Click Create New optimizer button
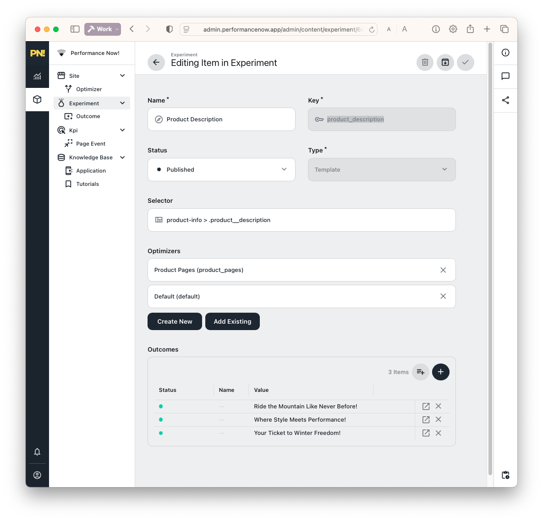 pos(175,321)
